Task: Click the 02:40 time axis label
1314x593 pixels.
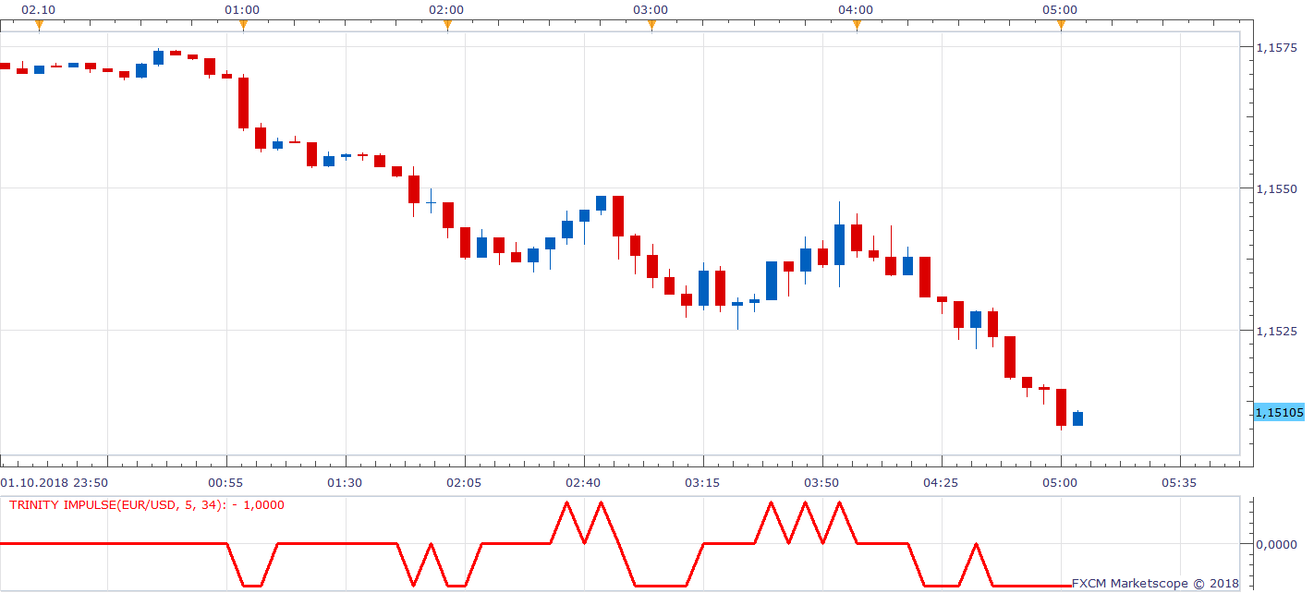Action: (584, 483)
